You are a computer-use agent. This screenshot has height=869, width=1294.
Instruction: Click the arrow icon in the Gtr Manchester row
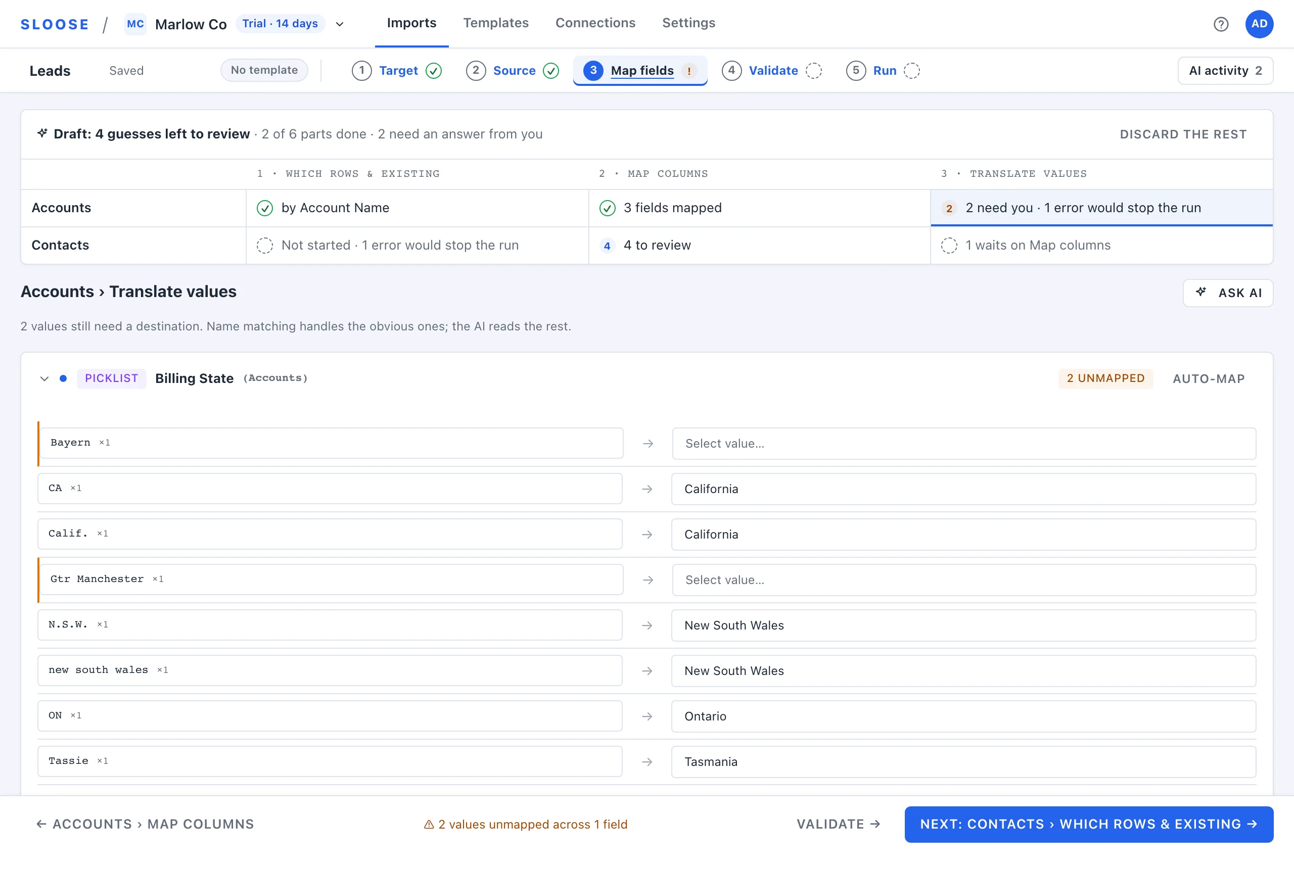[x=648, y=580]
